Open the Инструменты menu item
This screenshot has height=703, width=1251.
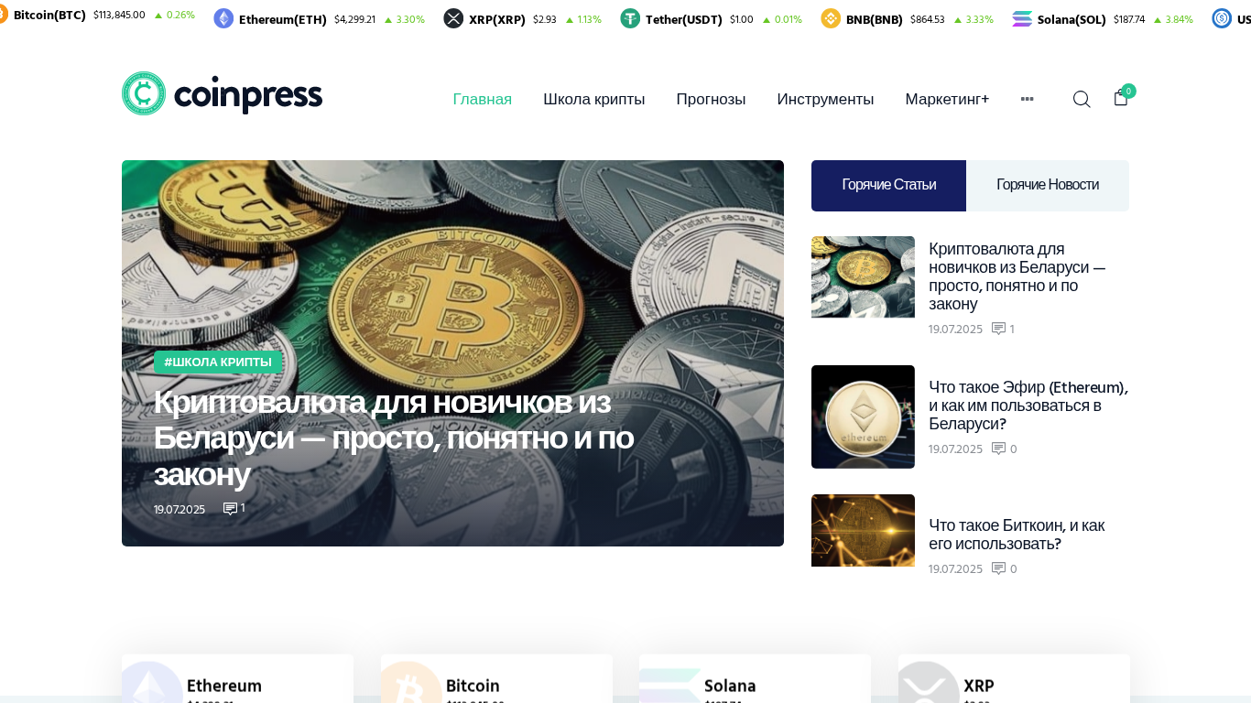[825, 99]
